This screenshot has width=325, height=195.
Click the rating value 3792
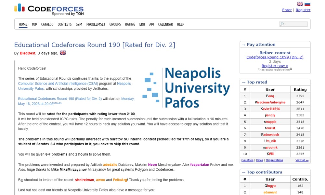[x=300, y=96]
